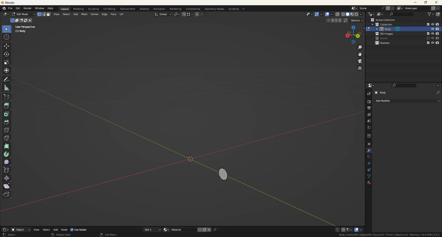Viewport: 442px width, 237px height.
Task: Open the Output properties tab
Action: 369,108
